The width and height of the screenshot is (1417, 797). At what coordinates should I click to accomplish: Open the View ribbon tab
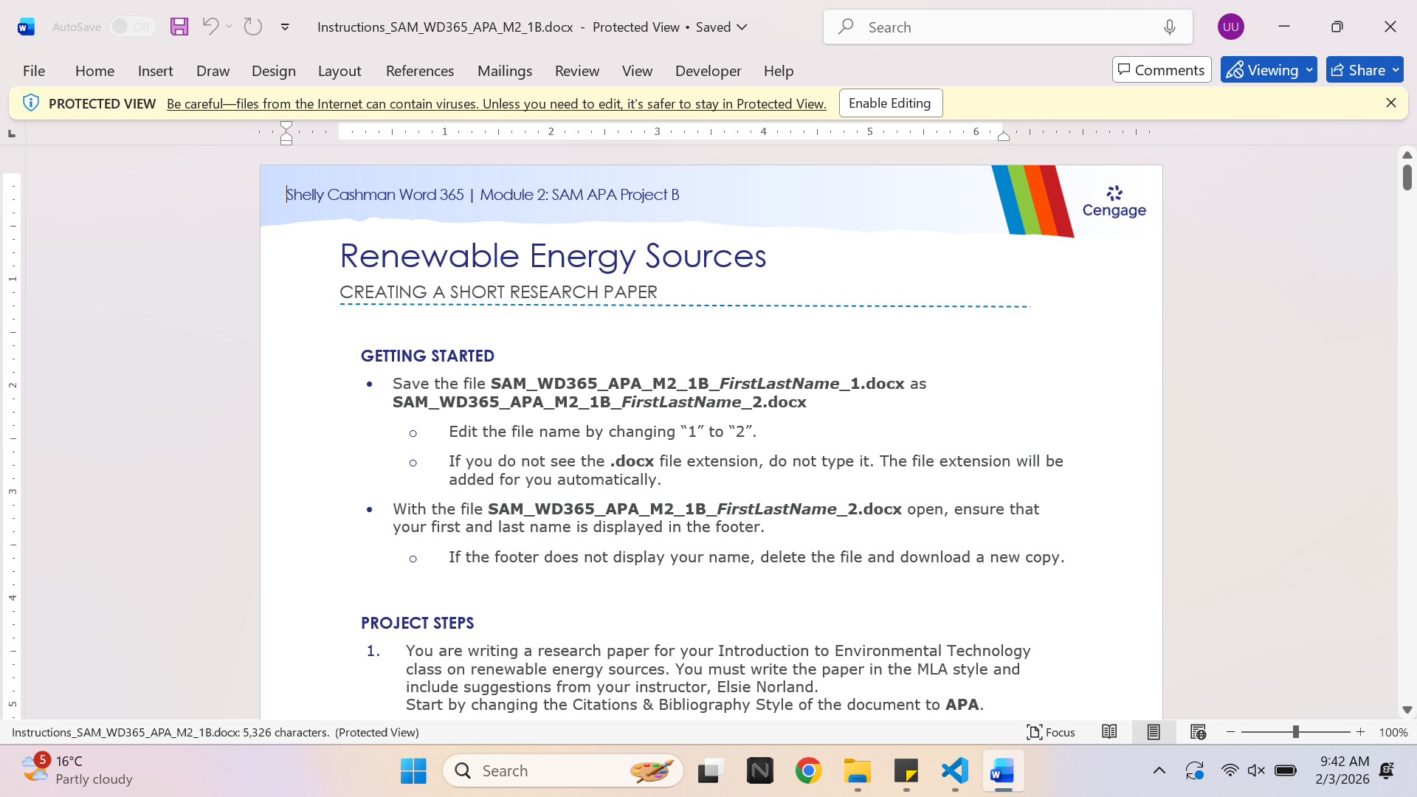coord(637,71)
